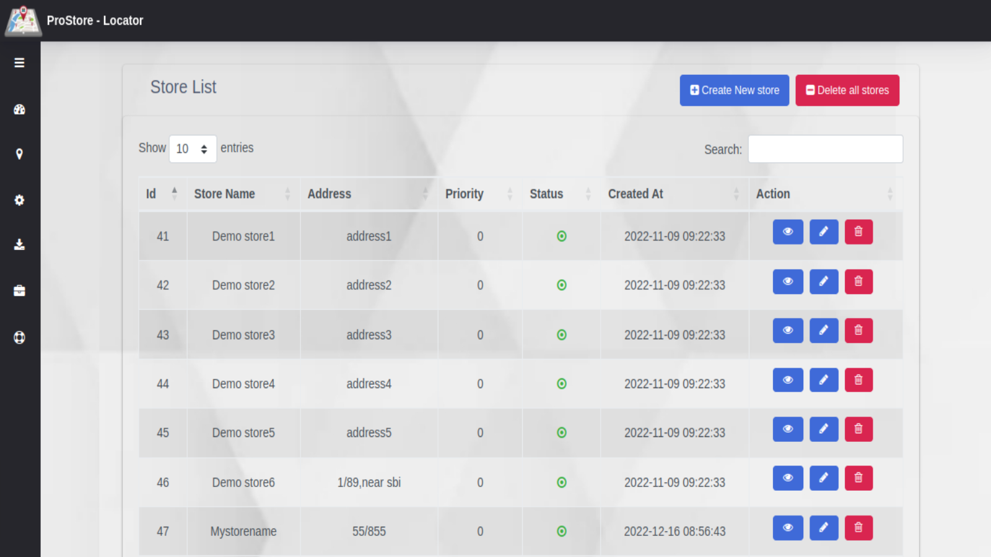Sort table by Action column
The height and width of the screenshot is (557, 991).
pyautogui.click(x=826, y=194)
